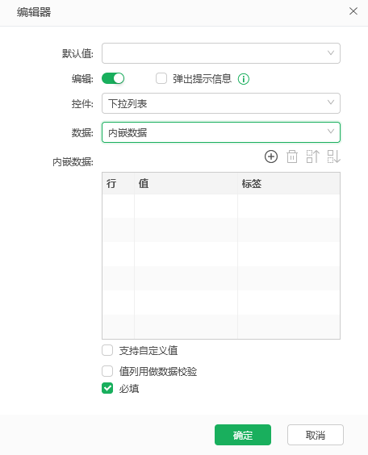
Task: Select first empty cell under 值
Action: click(186, 206)
